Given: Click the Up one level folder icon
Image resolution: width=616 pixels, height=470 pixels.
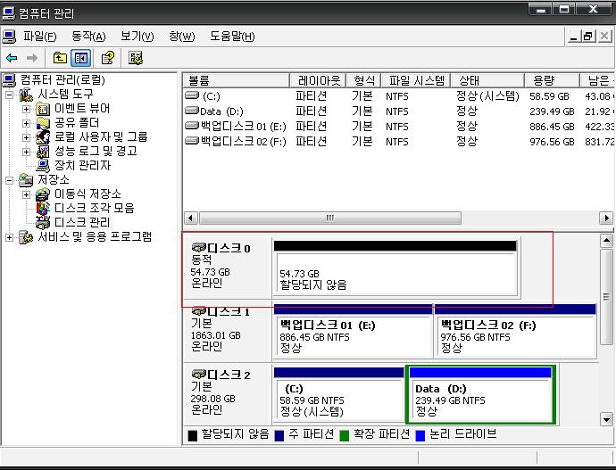Looking at the screenshot, I should tap(60, 59).
